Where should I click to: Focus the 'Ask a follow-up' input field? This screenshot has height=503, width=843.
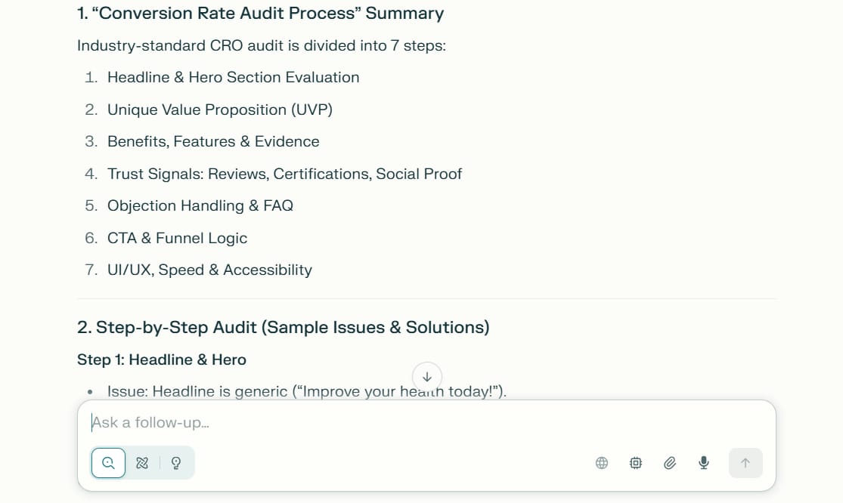[423, 422]
